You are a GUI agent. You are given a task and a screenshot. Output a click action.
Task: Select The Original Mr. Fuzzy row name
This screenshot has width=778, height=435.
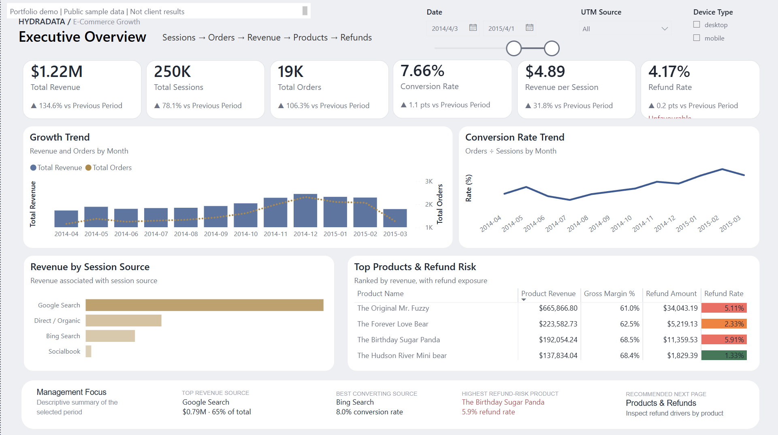pos(393,308)
